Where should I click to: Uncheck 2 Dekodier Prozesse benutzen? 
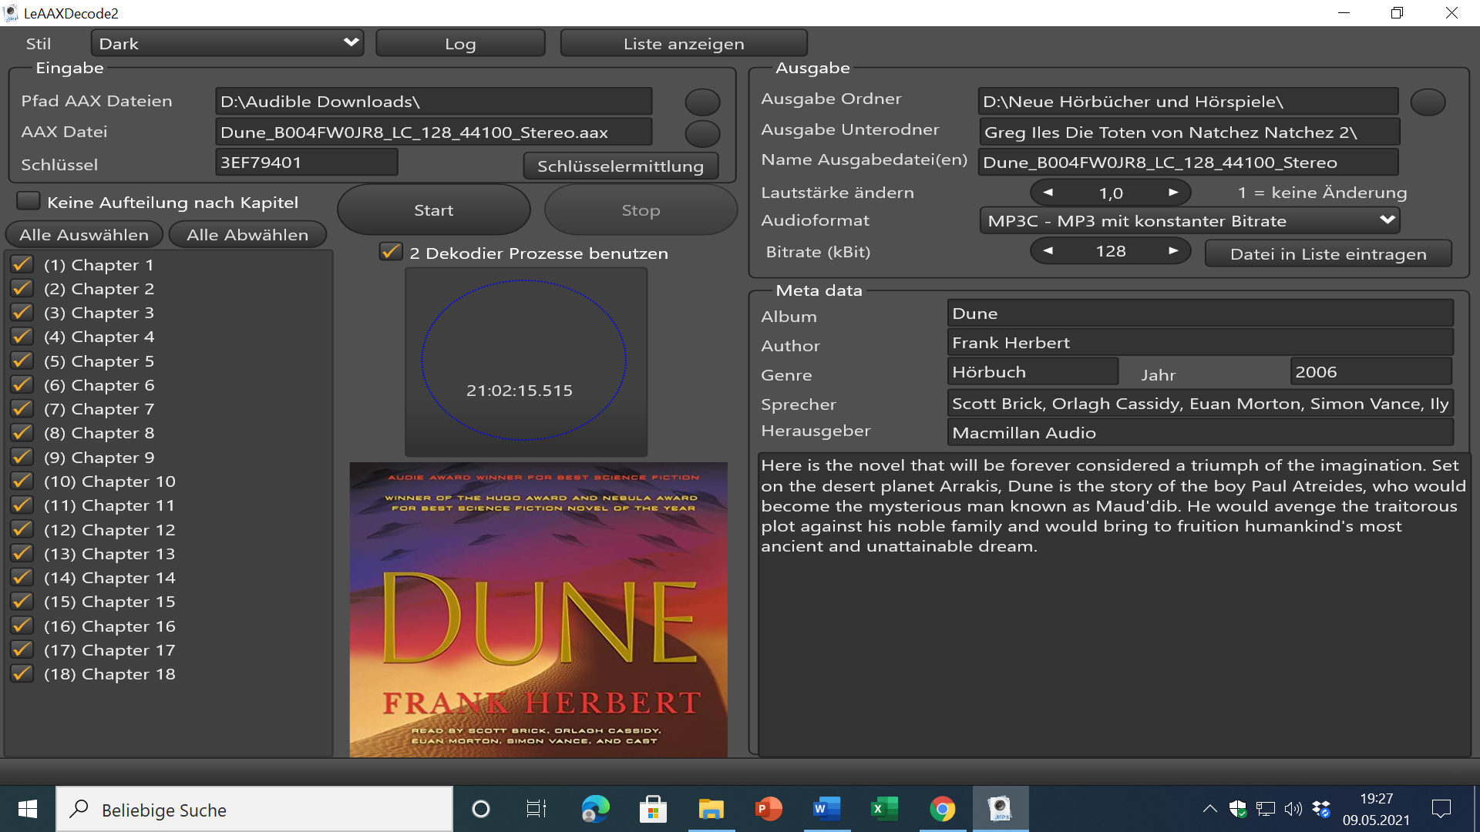pos(391,252)
